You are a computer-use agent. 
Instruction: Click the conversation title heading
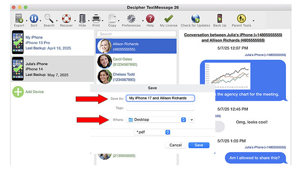click(x=233, y=38)
